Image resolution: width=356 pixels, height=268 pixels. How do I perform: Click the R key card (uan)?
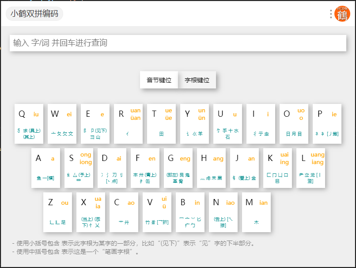128,124
